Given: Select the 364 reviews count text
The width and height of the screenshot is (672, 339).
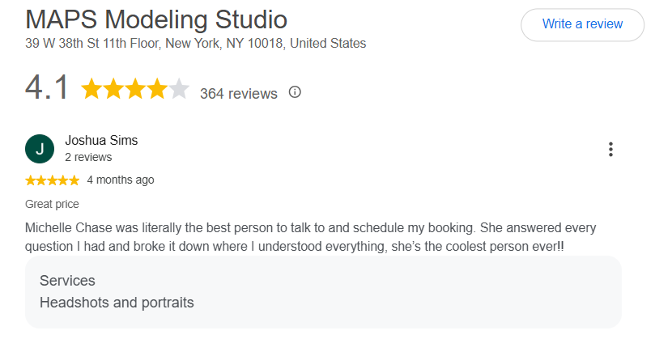Looking at the screenshot, I should point(239,93).
